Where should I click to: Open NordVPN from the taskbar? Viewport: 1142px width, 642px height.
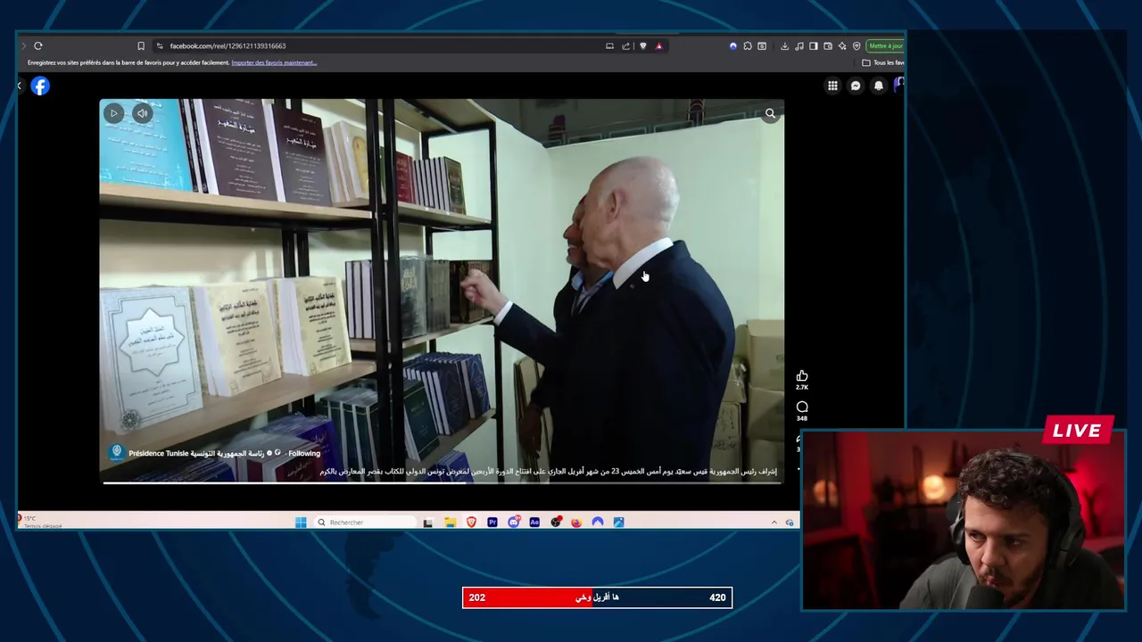click(x=598, y=523)
